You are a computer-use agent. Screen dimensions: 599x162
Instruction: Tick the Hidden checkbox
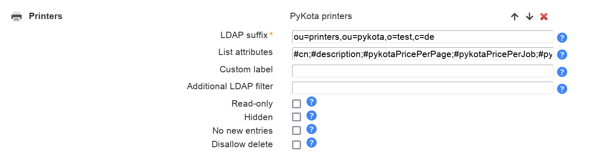tap(297, 117)
